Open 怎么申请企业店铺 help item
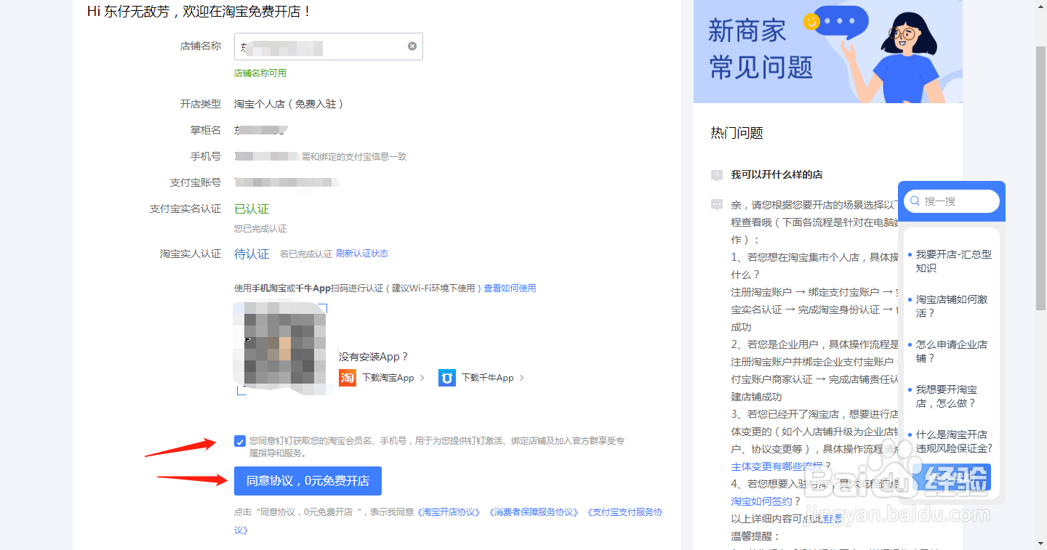 coord(952,352)
